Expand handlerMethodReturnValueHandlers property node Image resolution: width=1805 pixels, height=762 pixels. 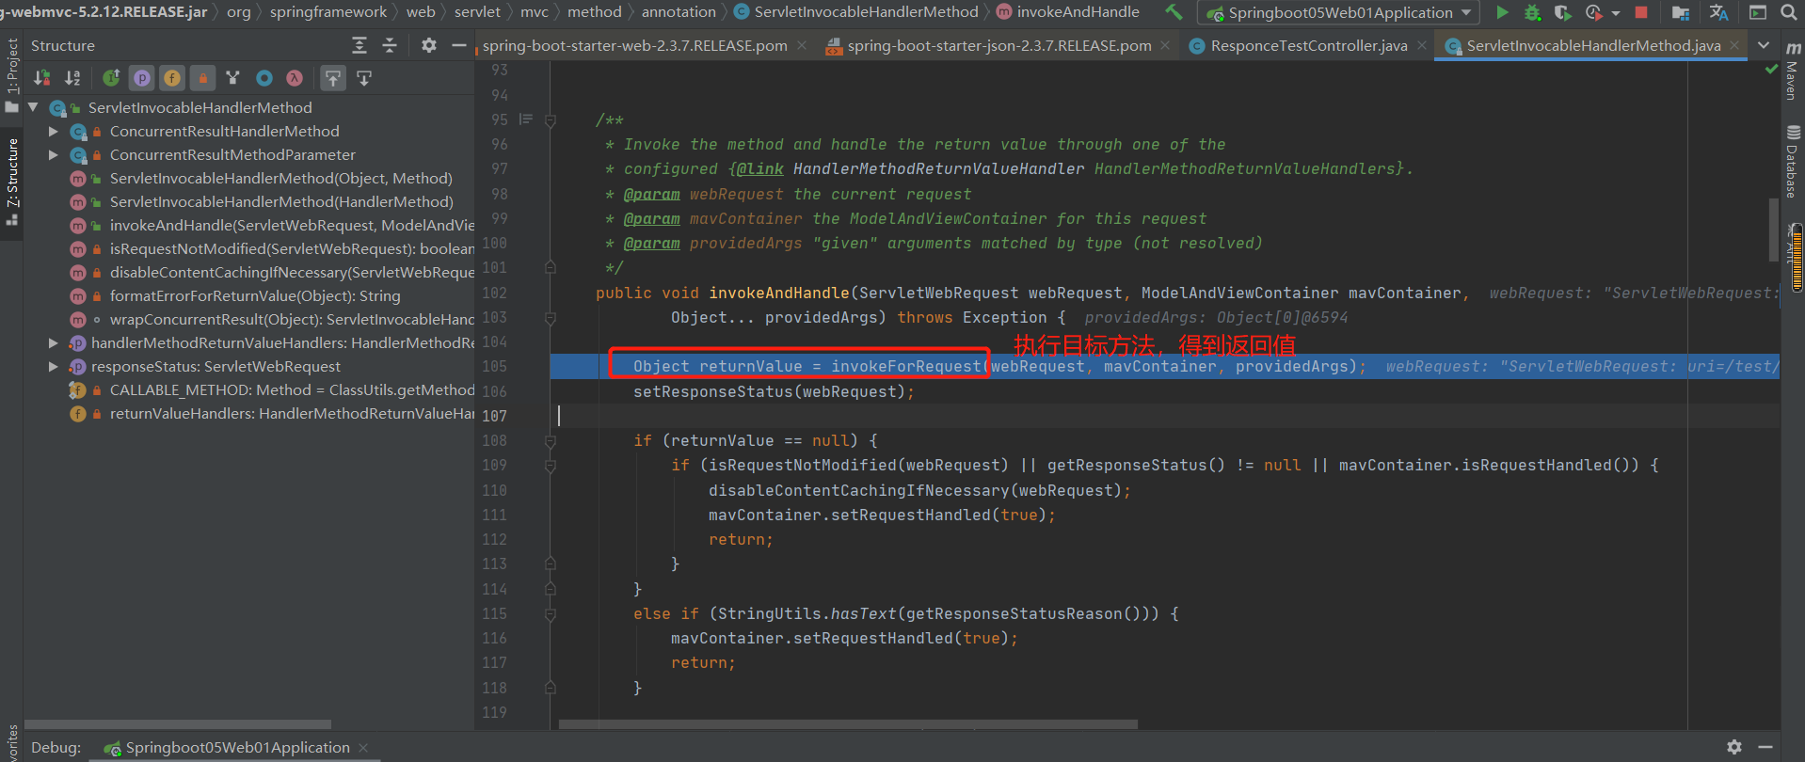pyautogui.click(x=54, y=342)
